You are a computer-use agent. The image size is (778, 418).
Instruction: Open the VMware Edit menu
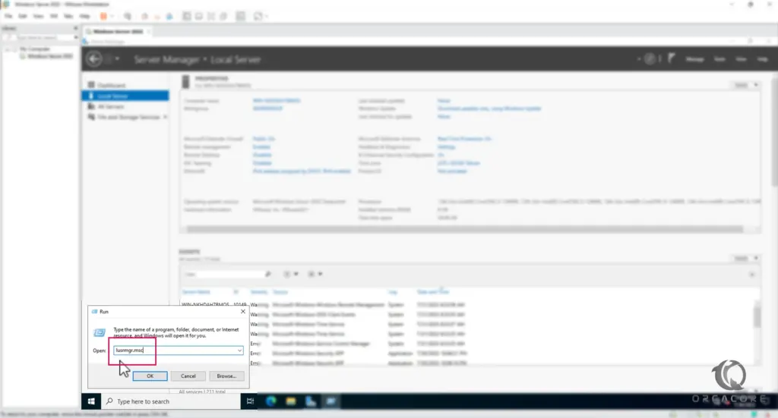(x=22, y=17)
